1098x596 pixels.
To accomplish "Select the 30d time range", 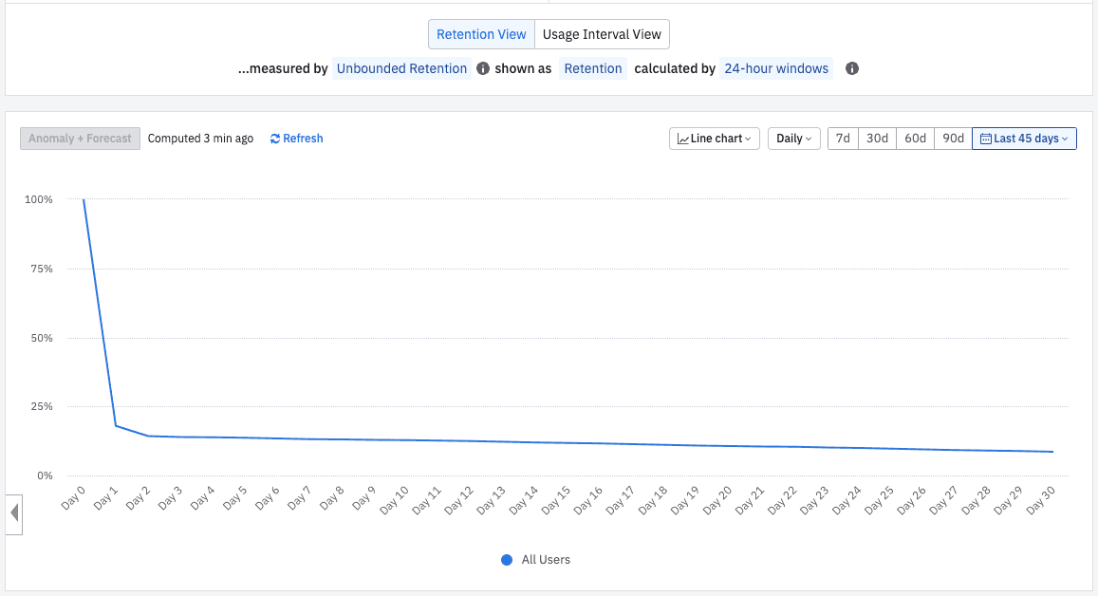I will tap(878, 139).
